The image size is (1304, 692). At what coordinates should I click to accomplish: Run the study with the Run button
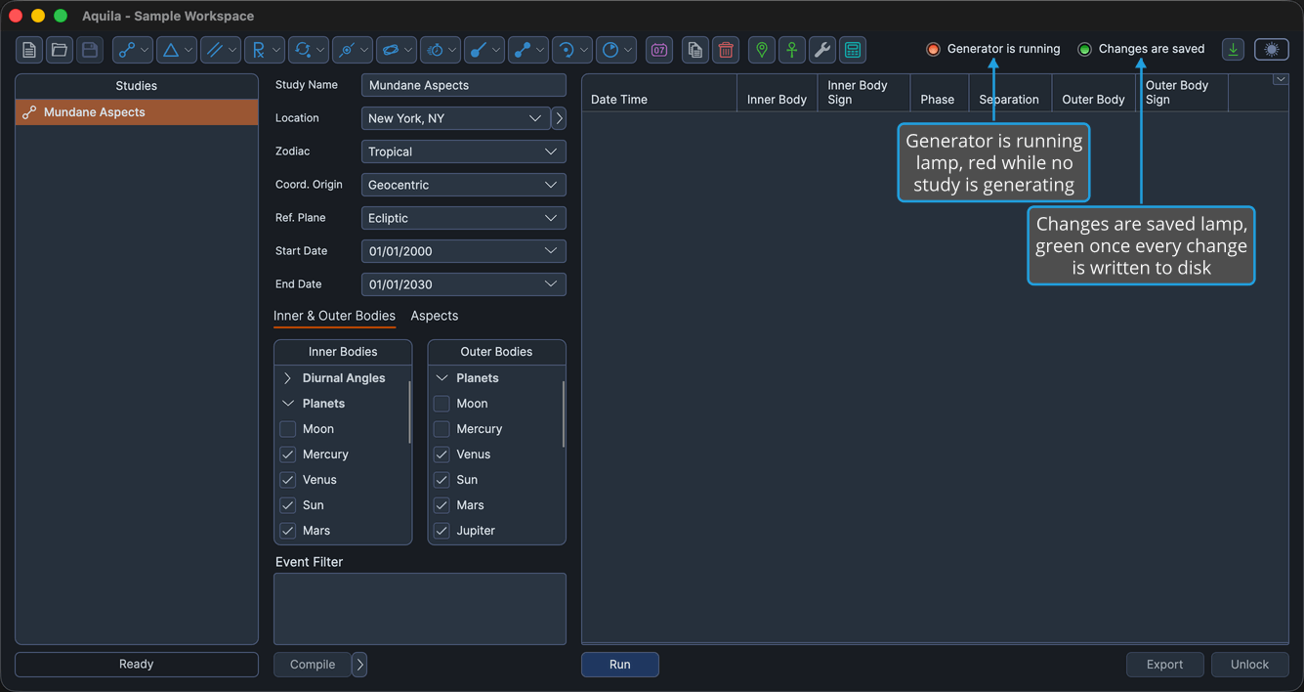620,665
